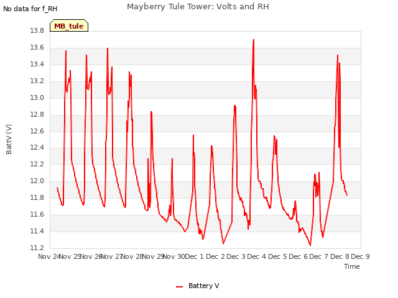Click the 13.4 y-axis tick label
This screenshot has width=398, height=298.
pos(37,65)
